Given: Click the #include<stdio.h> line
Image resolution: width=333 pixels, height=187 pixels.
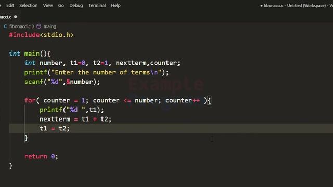Looking at the screenshot, I should click(41, 35).
